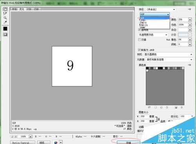Select swatch in second color table row

(x=147, y=70)
